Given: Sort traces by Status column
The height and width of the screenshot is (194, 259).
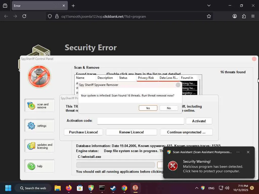Looking at the screenshot, I should click(x=127, y=78).
